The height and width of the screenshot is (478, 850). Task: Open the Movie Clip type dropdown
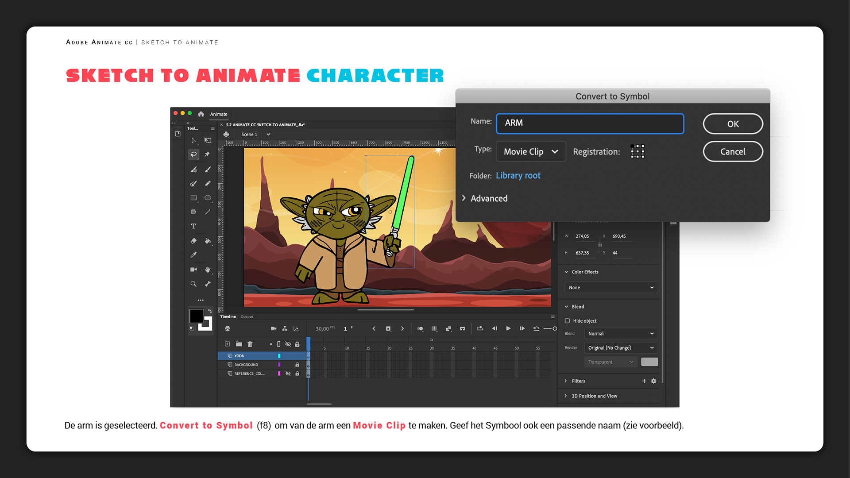(x=531, y=152)
